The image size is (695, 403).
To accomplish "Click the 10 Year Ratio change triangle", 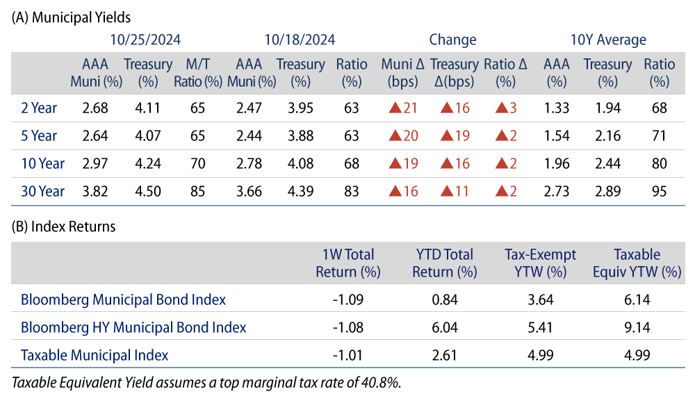I will (502, 164).
